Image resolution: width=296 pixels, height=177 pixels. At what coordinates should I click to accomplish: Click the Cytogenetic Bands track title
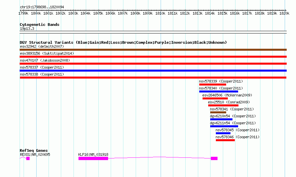(x=40, y=25)
